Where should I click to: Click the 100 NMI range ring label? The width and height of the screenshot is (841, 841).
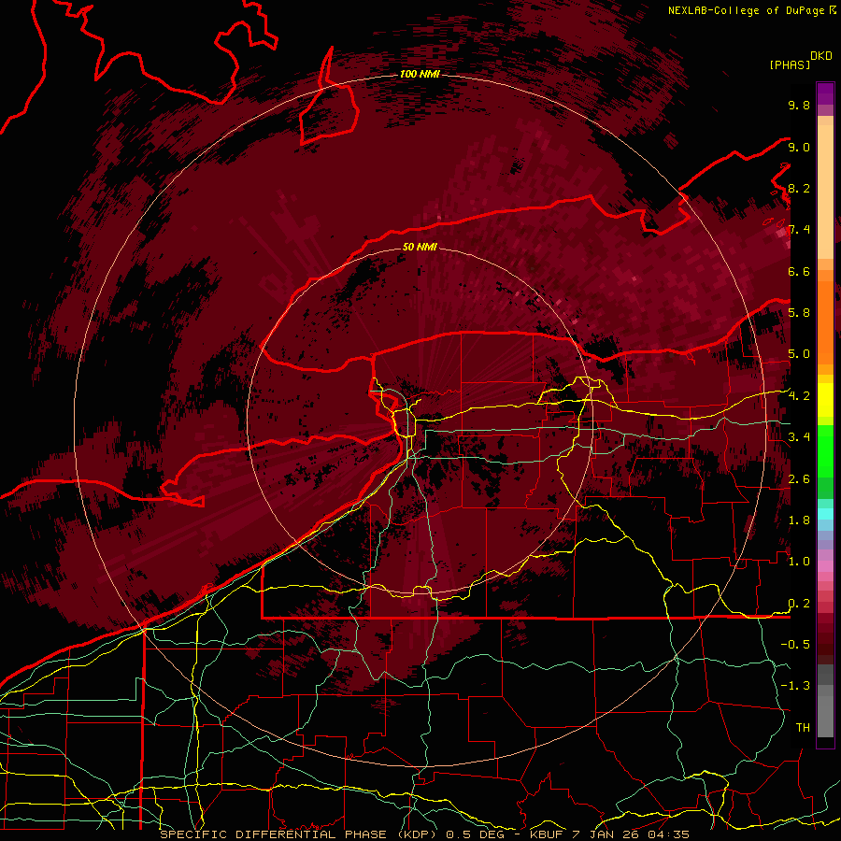(x=420, y=74)
